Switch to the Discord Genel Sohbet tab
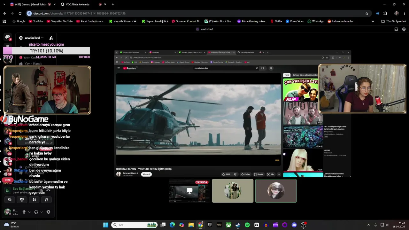The width and height of the screenshot is (409, 230). 31,4
